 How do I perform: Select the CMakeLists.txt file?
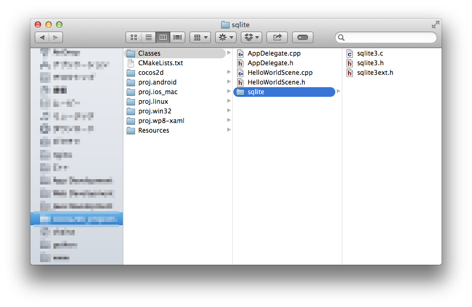tap(175, 63)
